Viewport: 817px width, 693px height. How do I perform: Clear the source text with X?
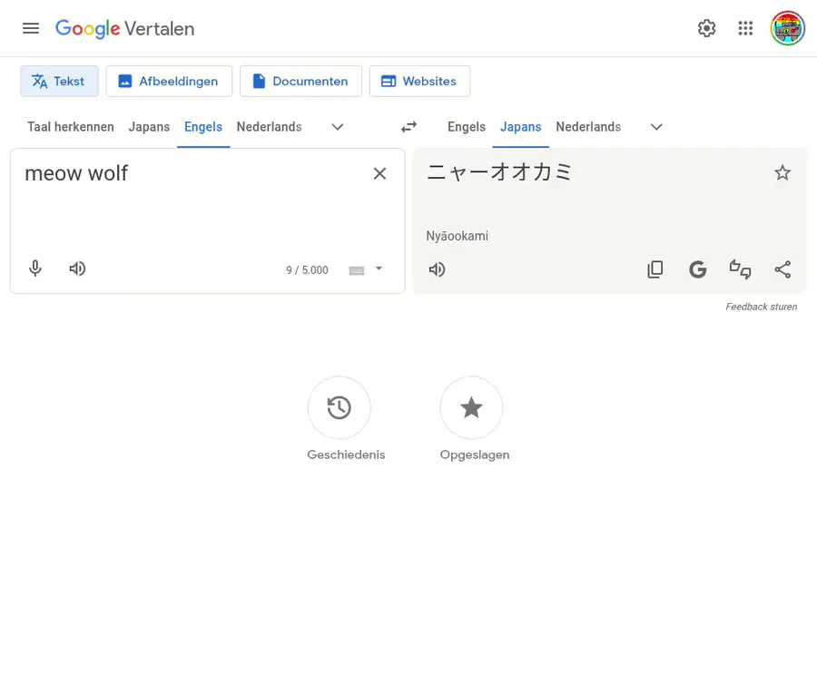click(x=379, y=173)
